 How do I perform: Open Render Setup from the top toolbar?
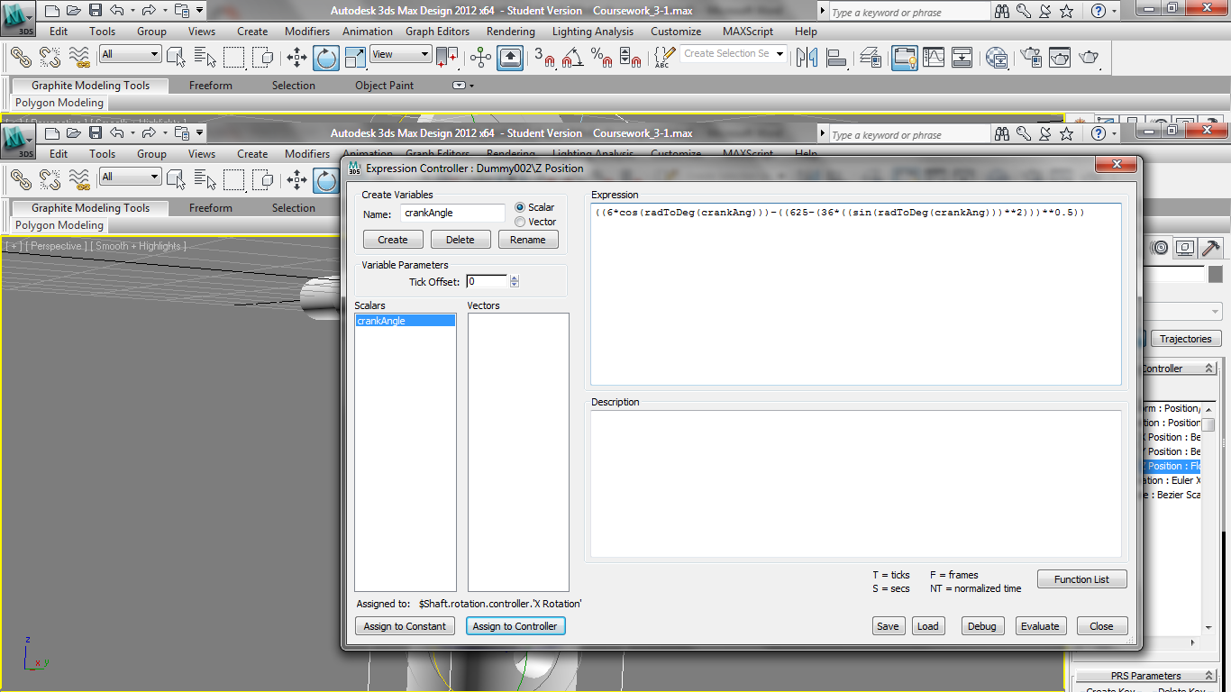click(x=1031, y=58)
